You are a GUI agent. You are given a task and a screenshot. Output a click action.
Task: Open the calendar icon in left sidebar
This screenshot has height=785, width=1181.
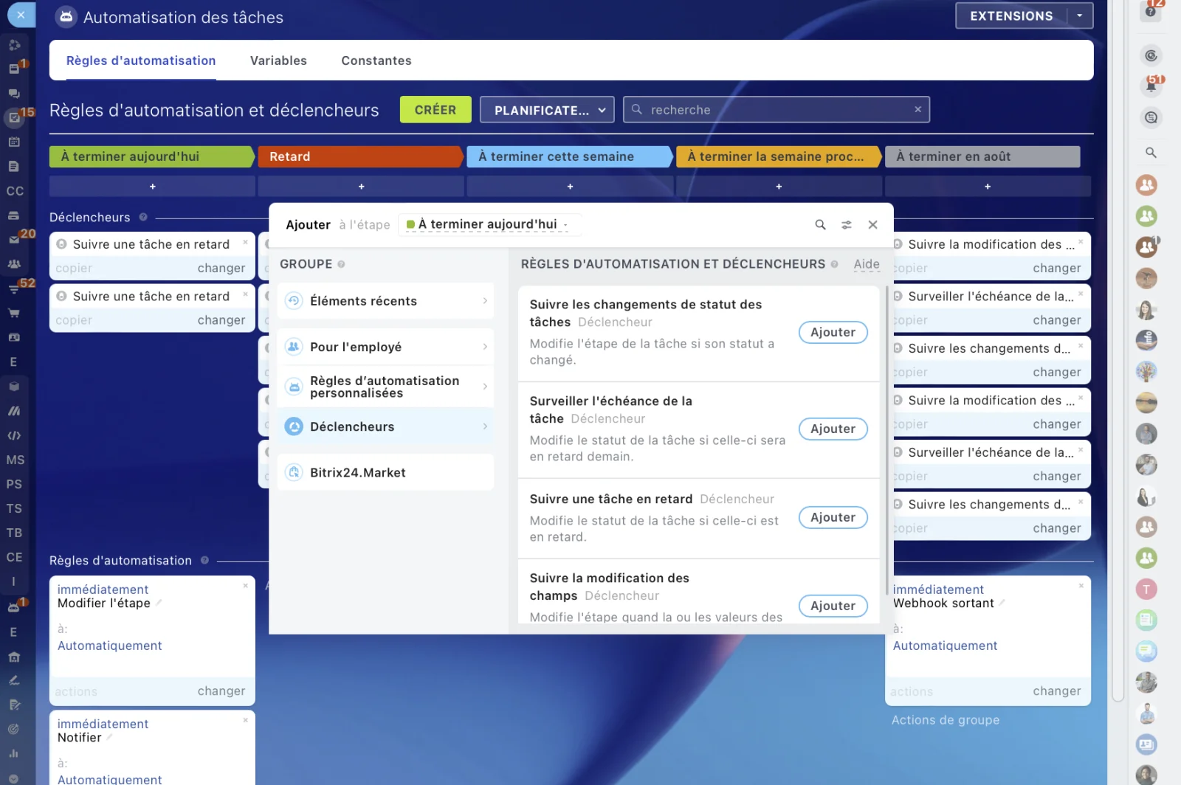[x=14, y=142]
